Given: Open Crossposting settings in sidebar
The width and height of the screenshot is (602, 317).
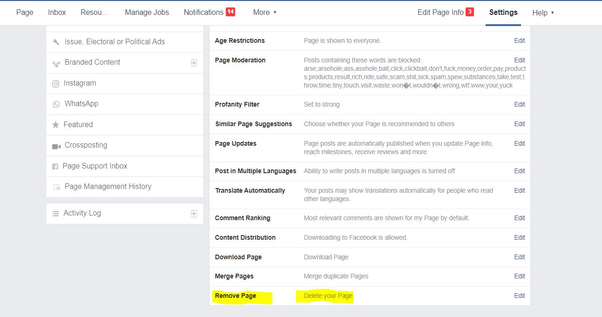Looking at the screenshot, I should [125, 145].
